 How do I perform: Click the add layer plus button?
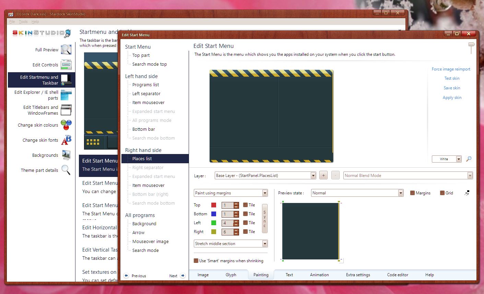point(323,175)
